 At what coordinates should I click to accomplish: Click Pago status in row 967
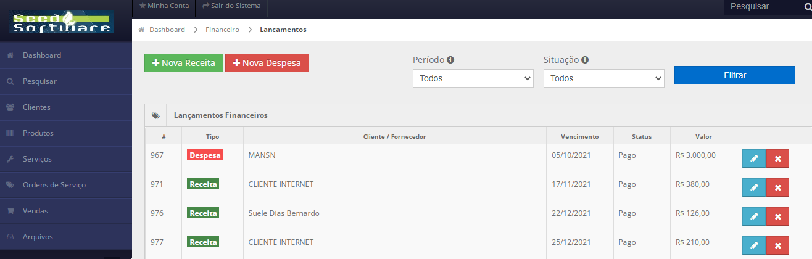[x=627, y=155]
